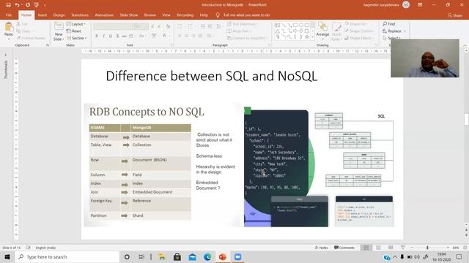Toggle underline formatting

click(x=111, y=36)
